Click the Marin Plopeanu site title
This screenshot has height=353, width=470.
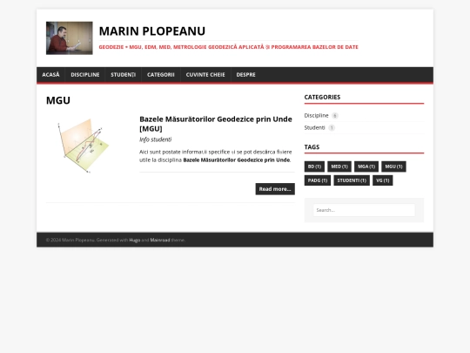152,31
